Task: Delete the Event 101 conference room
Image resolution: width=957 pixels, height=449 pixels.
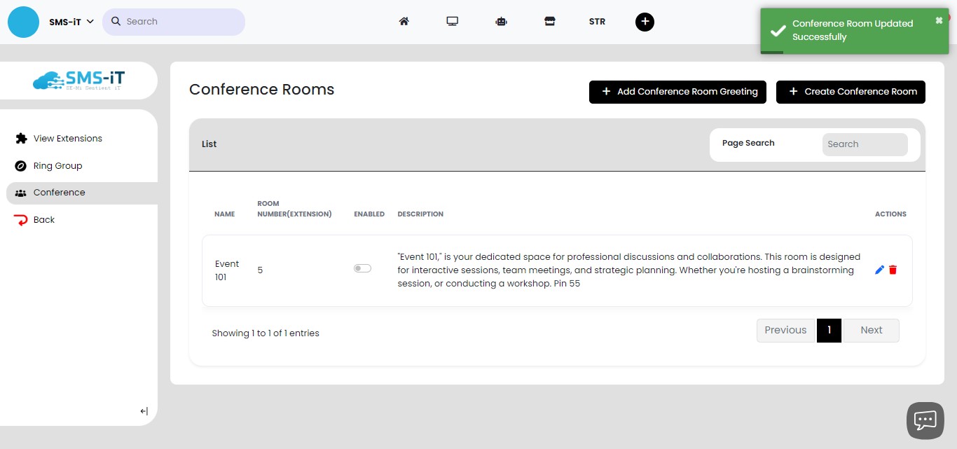Action: 893,270
